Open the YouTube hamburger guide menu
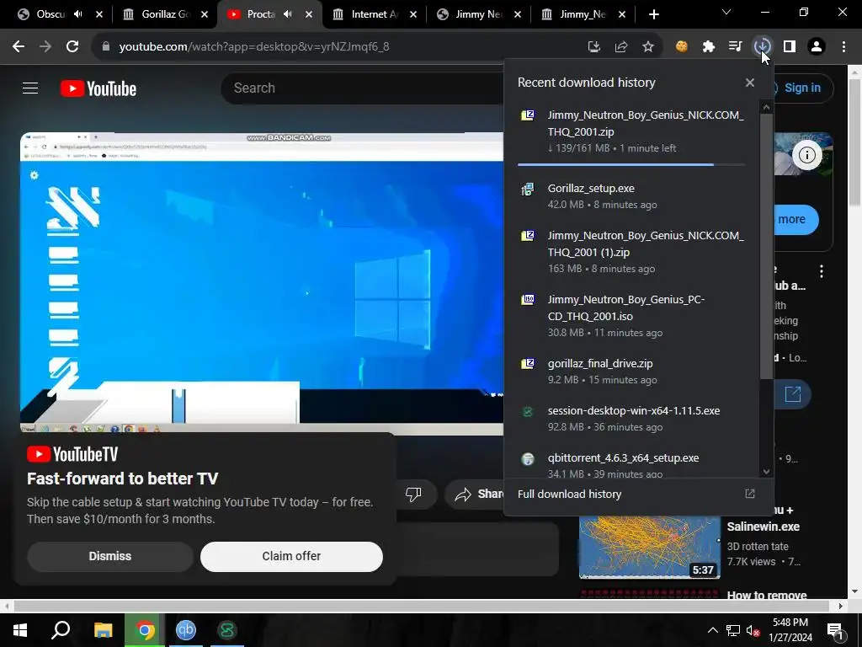 (x=30, y=88)
